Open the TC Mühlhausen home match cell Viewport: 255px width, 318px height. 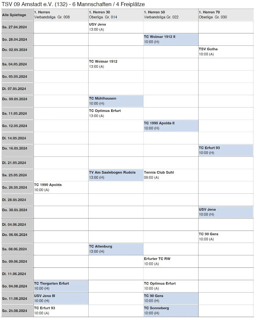click(x=116, y=101)
